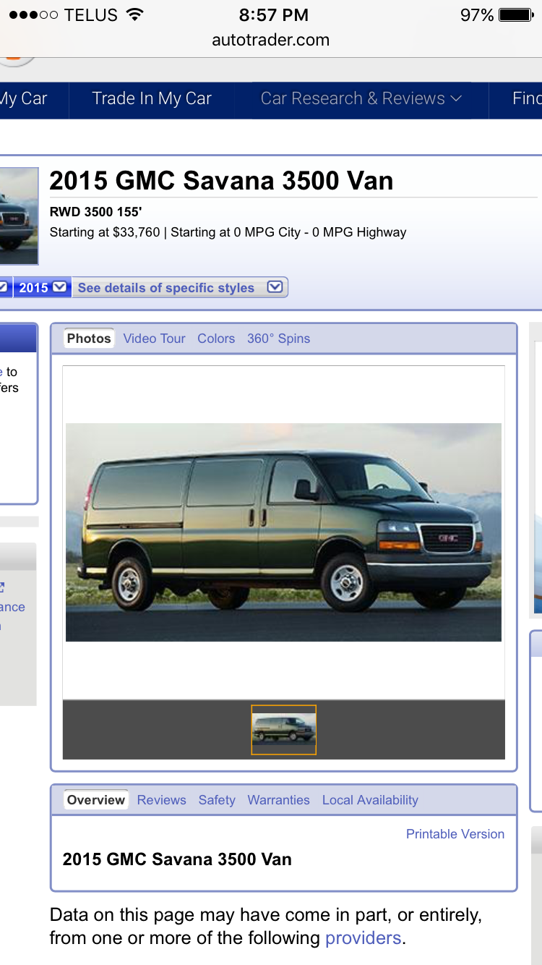Click the Printable Version link

455,834
